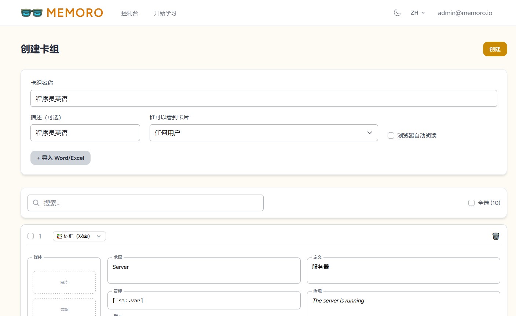
Task: Focus the card search field
Action: (x=150, y=203)
